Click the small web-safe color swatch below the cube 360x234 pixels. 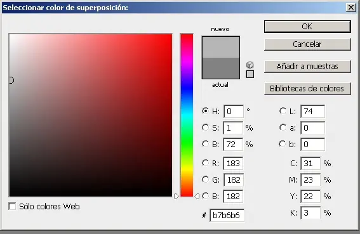(250, 74)
